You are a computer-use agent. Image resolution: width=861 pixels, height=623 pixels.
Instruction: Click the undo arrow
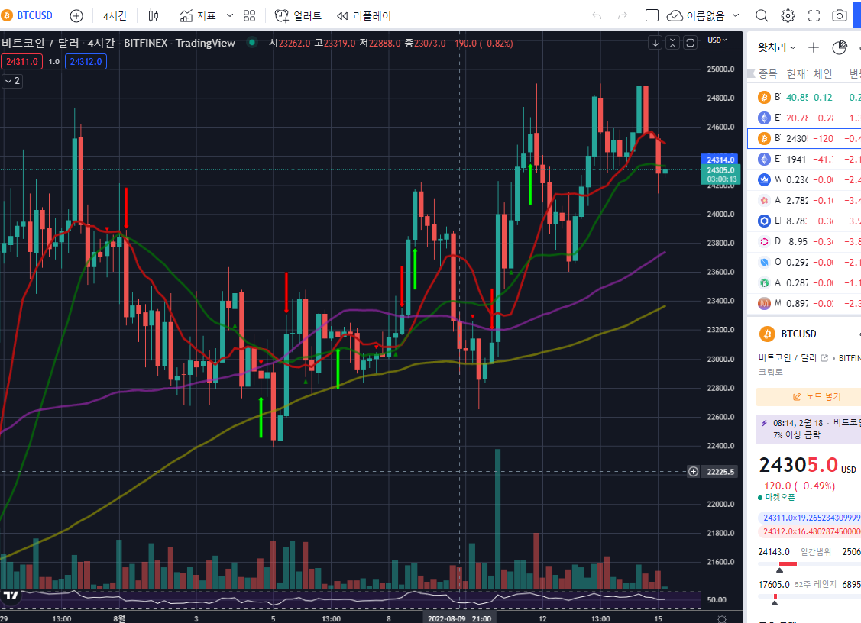tap(597, 16)
